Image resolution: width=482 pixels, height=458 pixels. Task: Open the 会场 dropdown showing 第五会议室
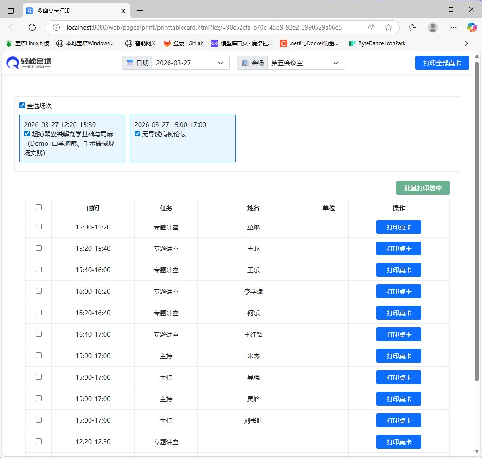click(x=306, y=63)
